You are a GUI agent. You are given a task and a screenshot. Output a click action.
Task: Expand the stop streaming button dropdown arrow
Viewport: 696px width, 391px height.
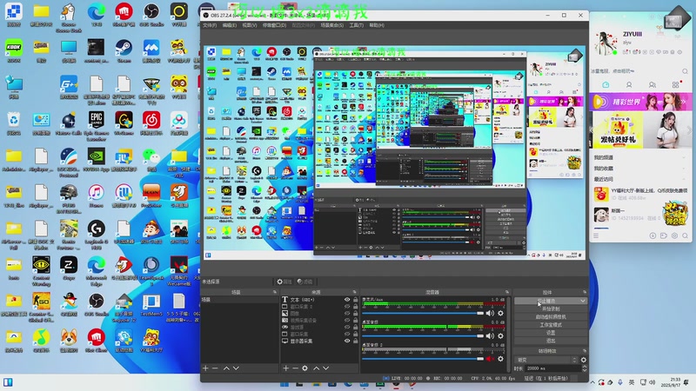click(583, 301)
